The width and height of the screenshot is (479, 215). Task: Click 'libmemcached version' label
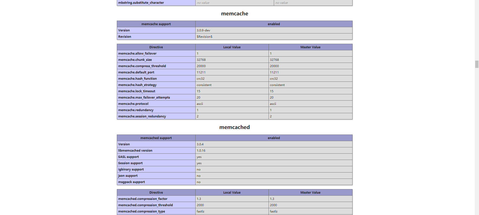coord(135,151)
